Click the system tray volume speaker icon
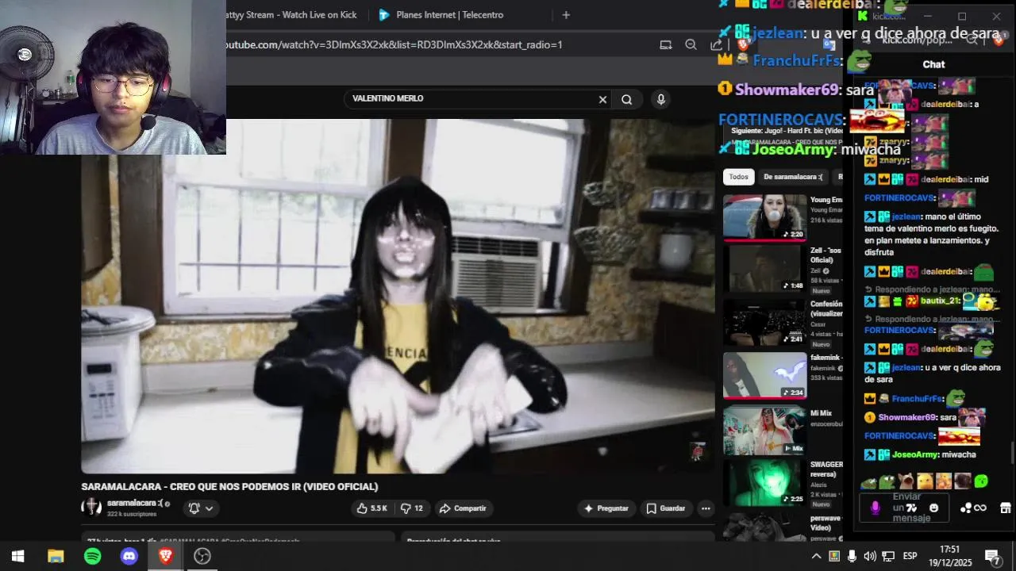Screen dimensions: 1016x571 [870, 556]
